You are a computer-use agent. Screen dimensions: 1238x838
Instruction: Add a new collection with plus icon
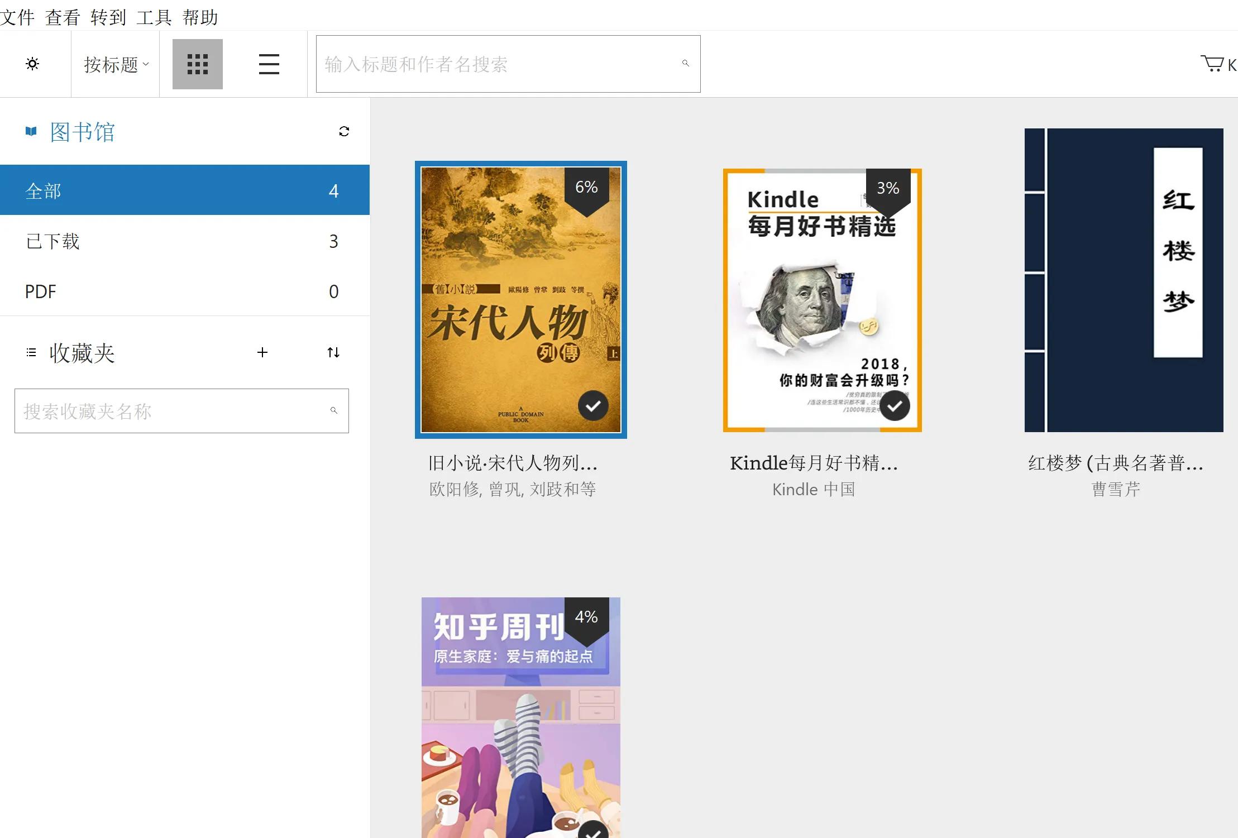[x=262, y=352]
